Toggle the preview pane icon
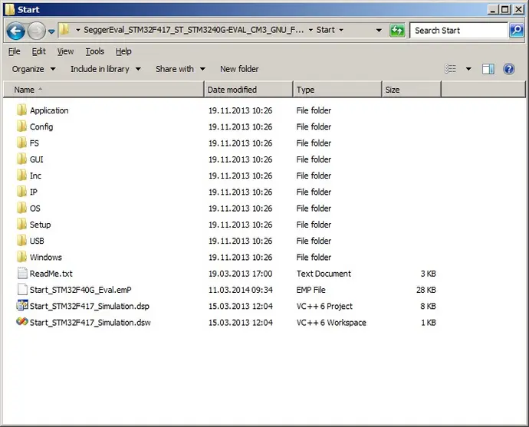529x427 pixels. pos(488,69)
